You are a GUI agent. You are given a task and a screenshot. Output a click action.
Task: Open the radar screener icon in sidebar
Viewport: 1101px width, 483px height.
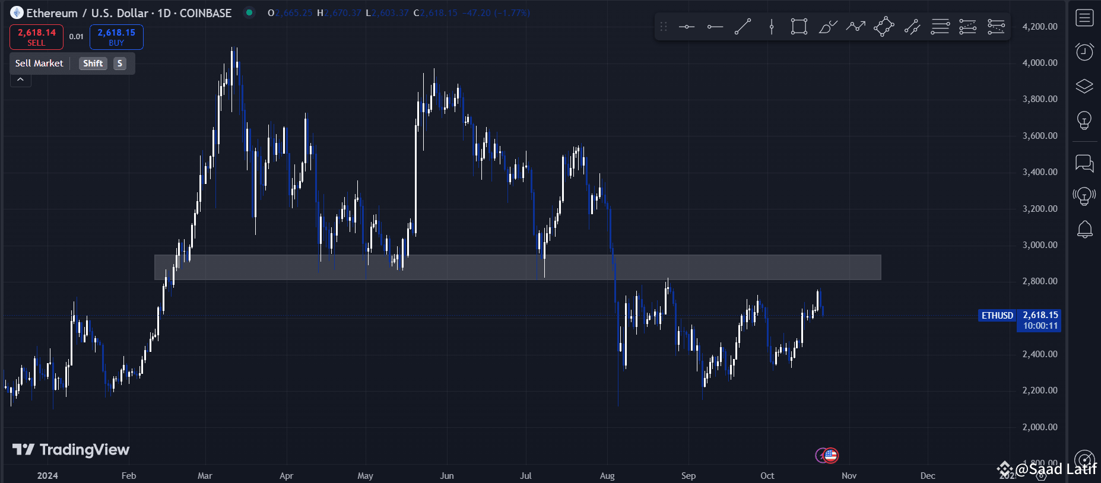pos(1084,459)
